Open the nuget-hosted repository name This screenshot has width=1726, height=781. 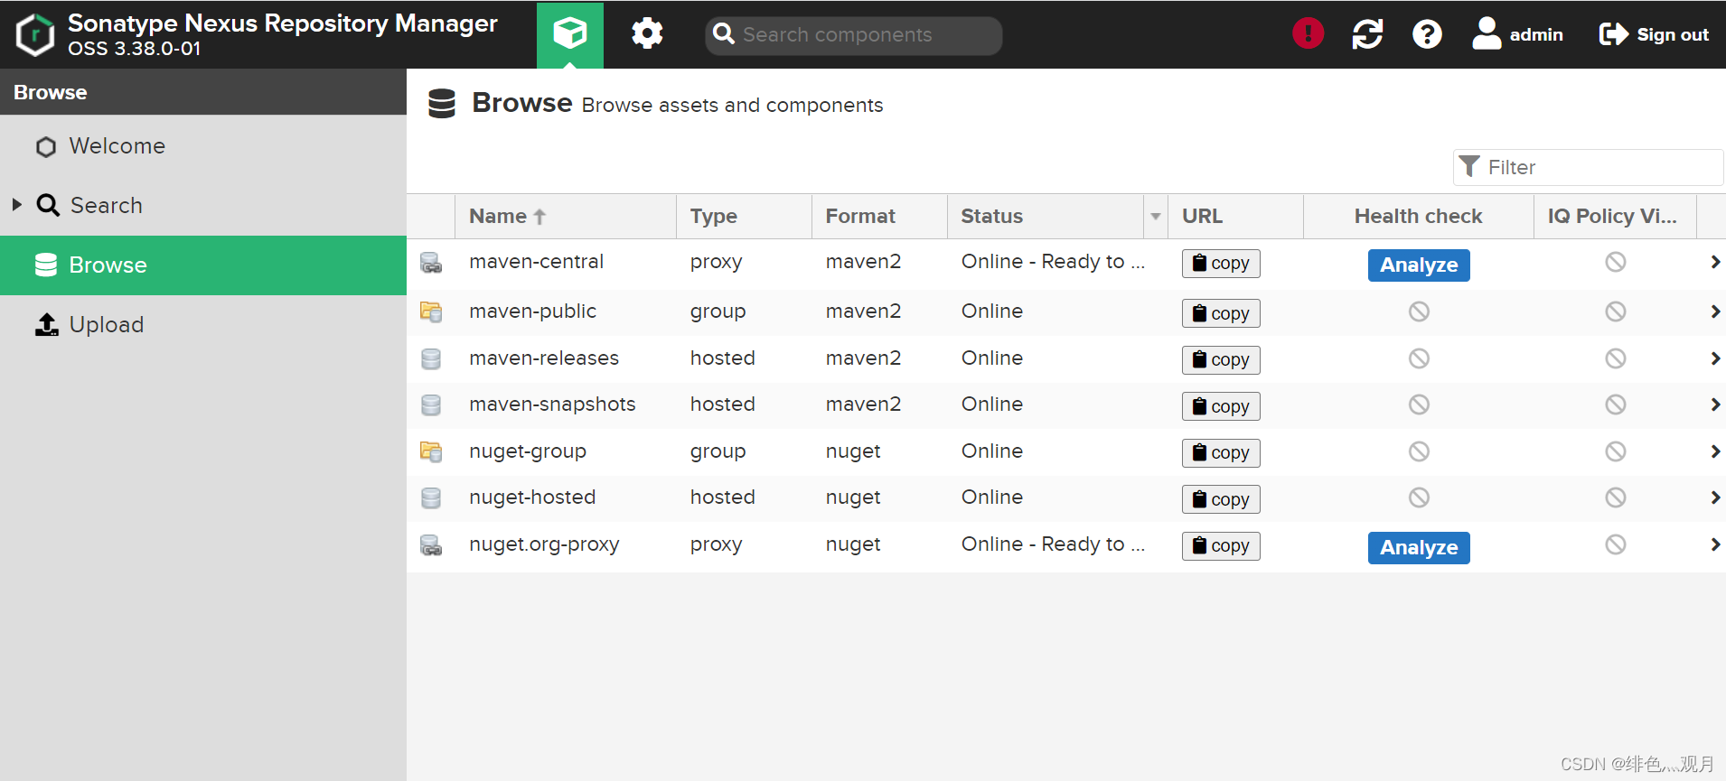pos(532,497)
